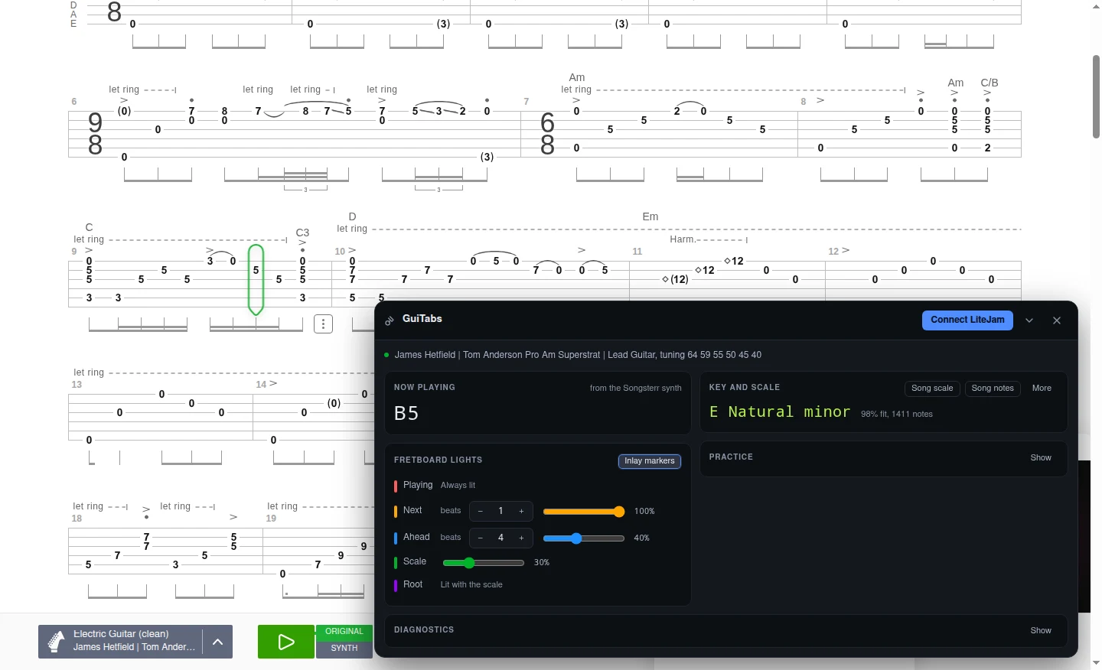Viewport: 1102px width, 670px height.
Task: Expand the instrument track list chevron
Action: (217, 642)
